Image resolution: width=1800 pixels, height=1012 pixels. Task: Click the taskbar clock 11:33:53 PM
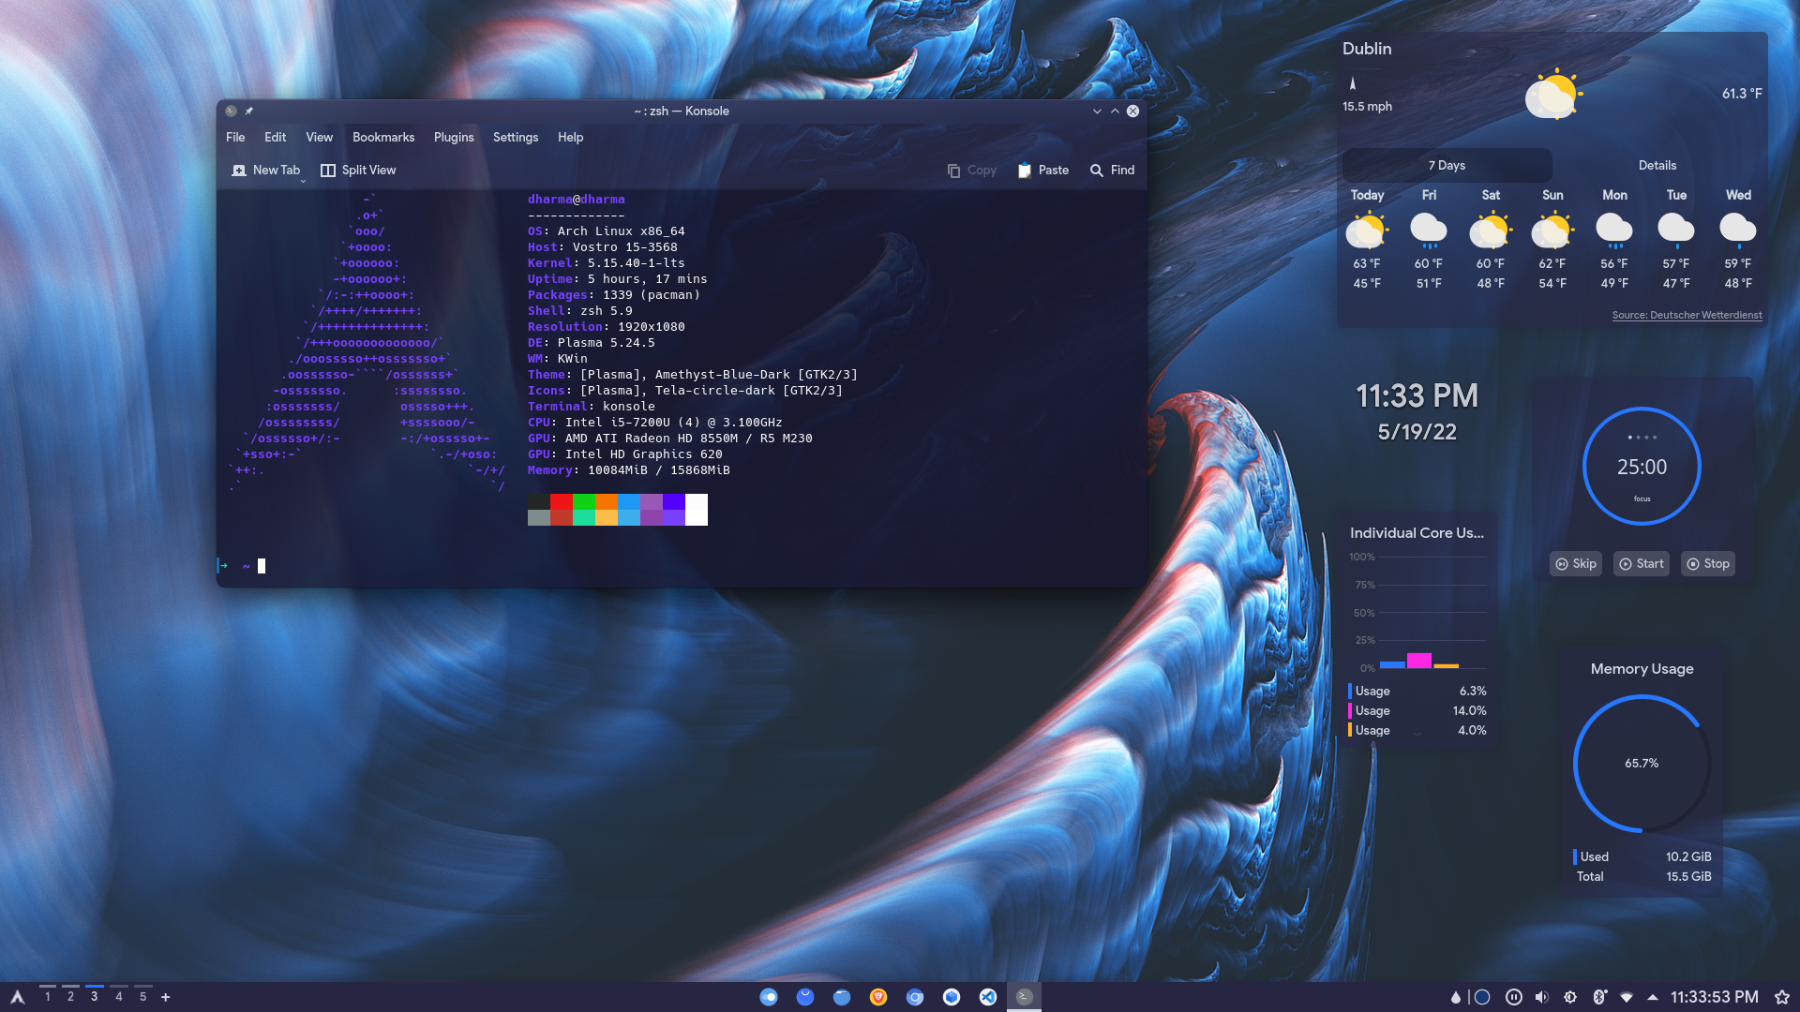[1714, 997]
